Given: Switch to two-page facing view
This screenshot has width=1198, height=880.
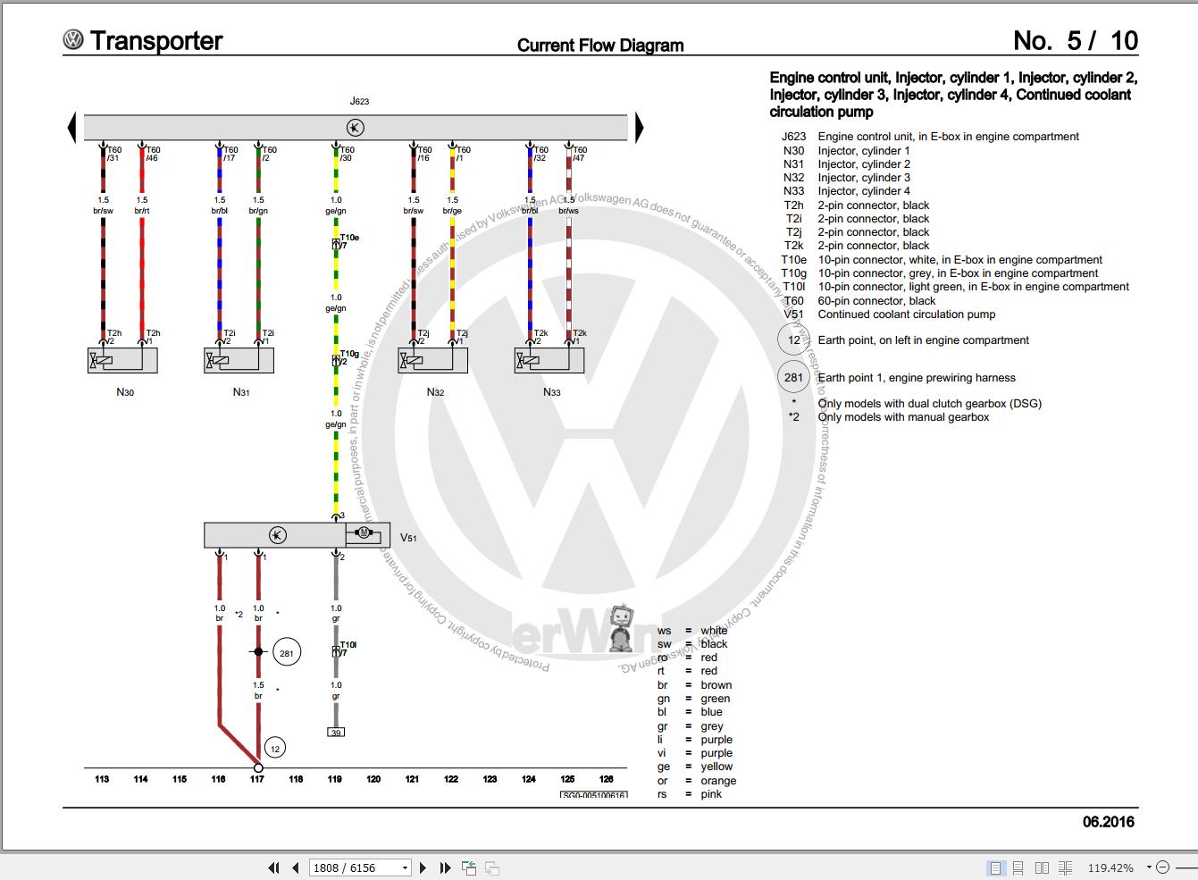Looking at the screenshot, I should pyautogui.click(x=1042, y=867).
